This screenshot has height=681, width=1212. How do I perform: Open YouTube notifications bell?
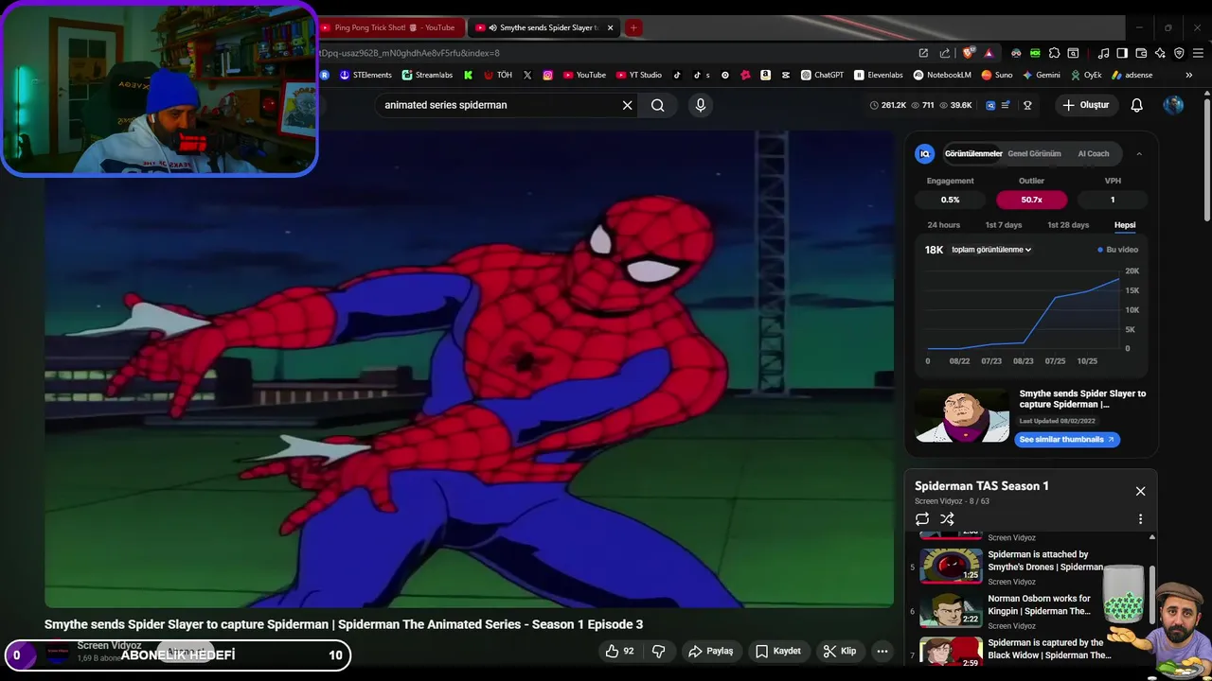click(x=1136, y=105)
